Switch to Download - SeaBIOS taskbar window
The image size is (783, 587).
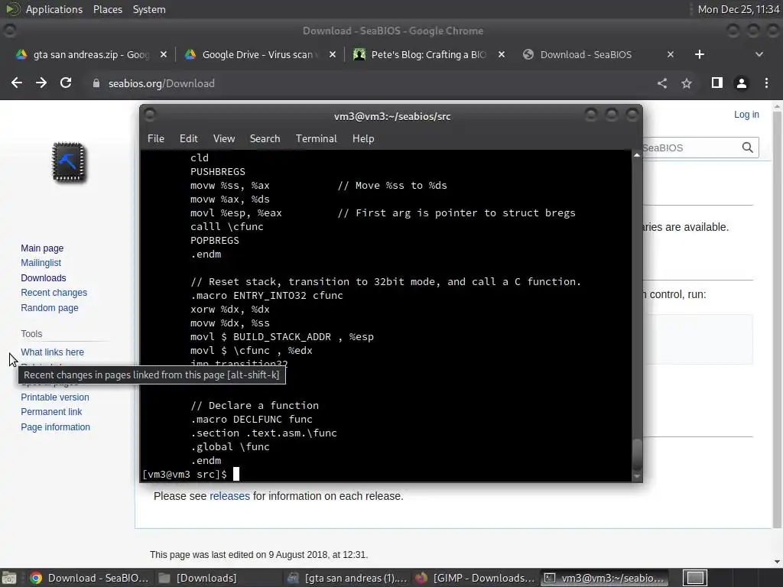[x=89, y=578]
